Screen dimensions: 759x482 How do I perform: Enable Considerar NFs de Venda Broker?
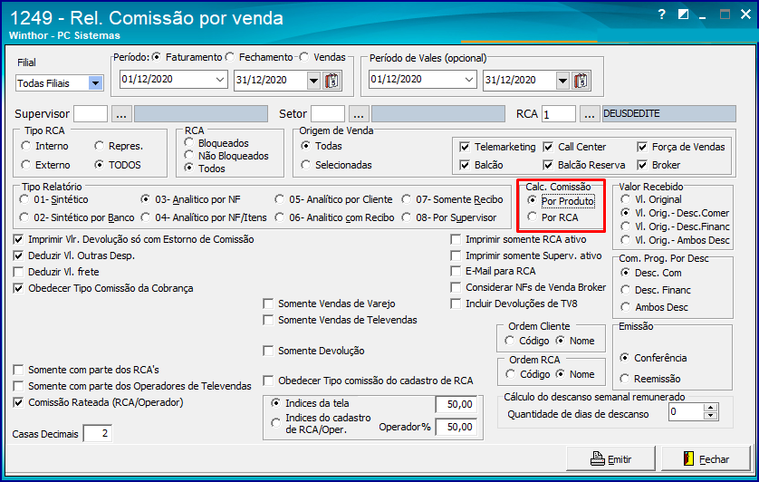(x=456, y=287)
